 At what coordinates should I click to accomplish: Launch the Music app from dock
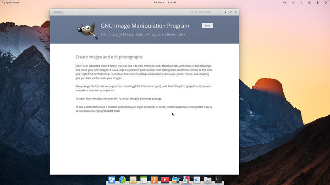click(154, 180)
